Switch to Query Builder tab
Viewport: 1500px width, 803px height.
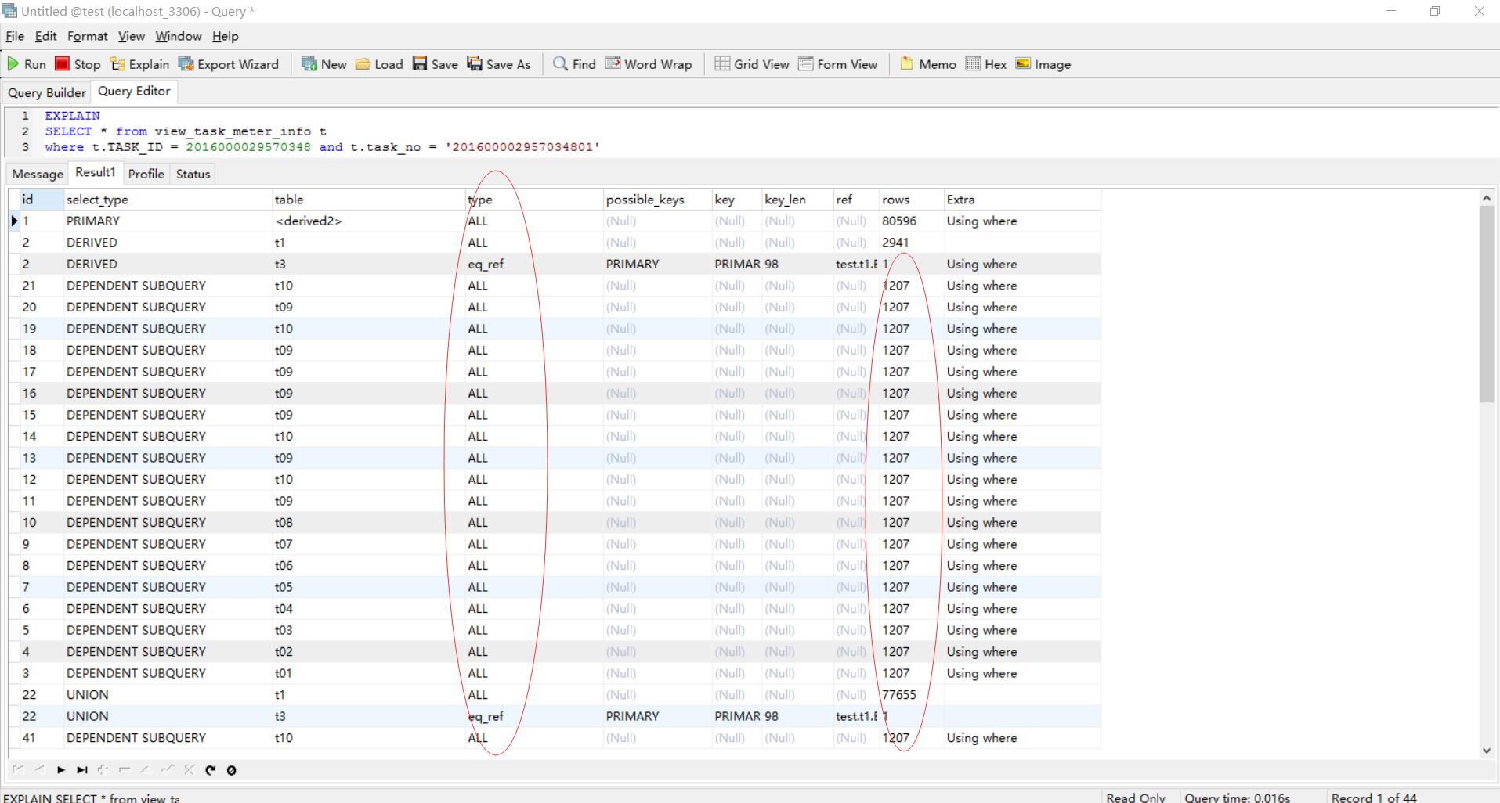(x=46, y=92)
